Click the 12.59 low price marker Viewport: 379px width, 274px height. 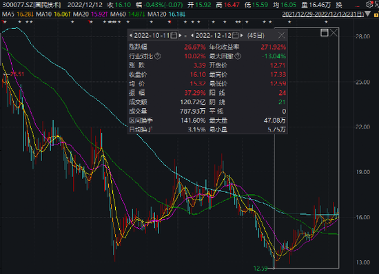tap(260, 268)
